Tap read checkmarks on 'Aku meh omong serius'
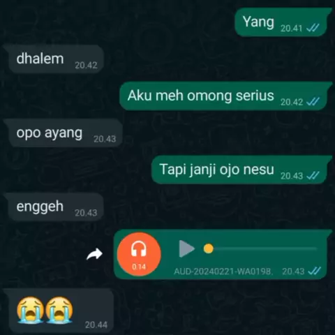The width and height of the screenshot is (335, 335). click(313, 102)
